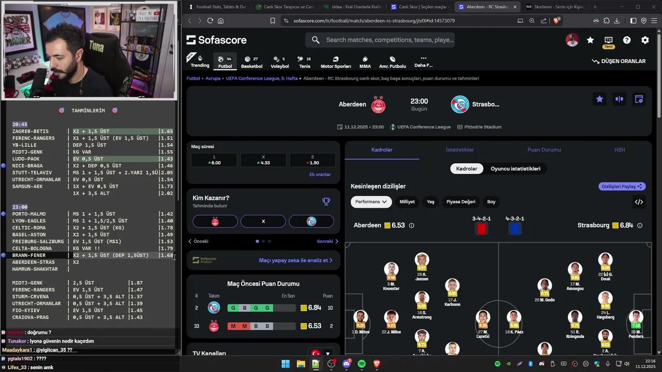Screen dimensions: 662x372
Task: Open the user profile avatar
Action: 572,40
